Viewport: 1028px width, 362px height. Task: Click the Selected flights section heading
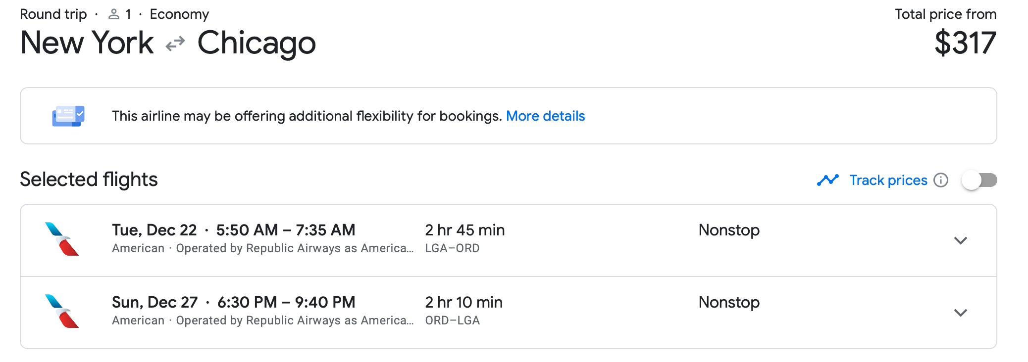[88, 180]
